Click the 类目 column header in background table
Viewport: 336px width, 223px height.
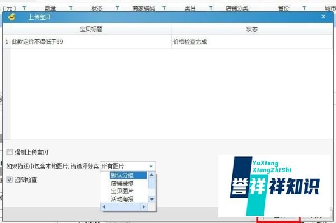tap(190, 8)
